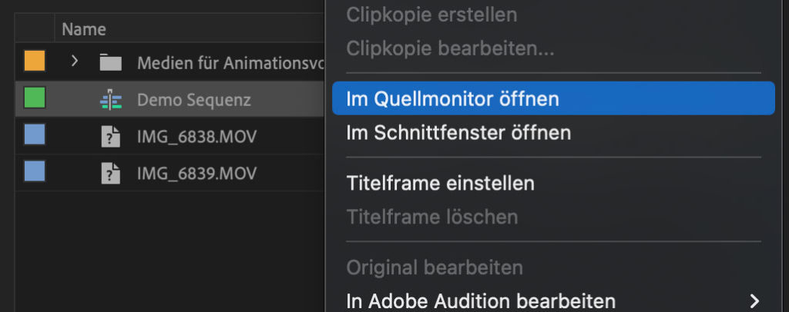Click the IMG_6838.MOV offline file icon
The width and height of the screenshot is (789, 312).
[x=111, y=137]
